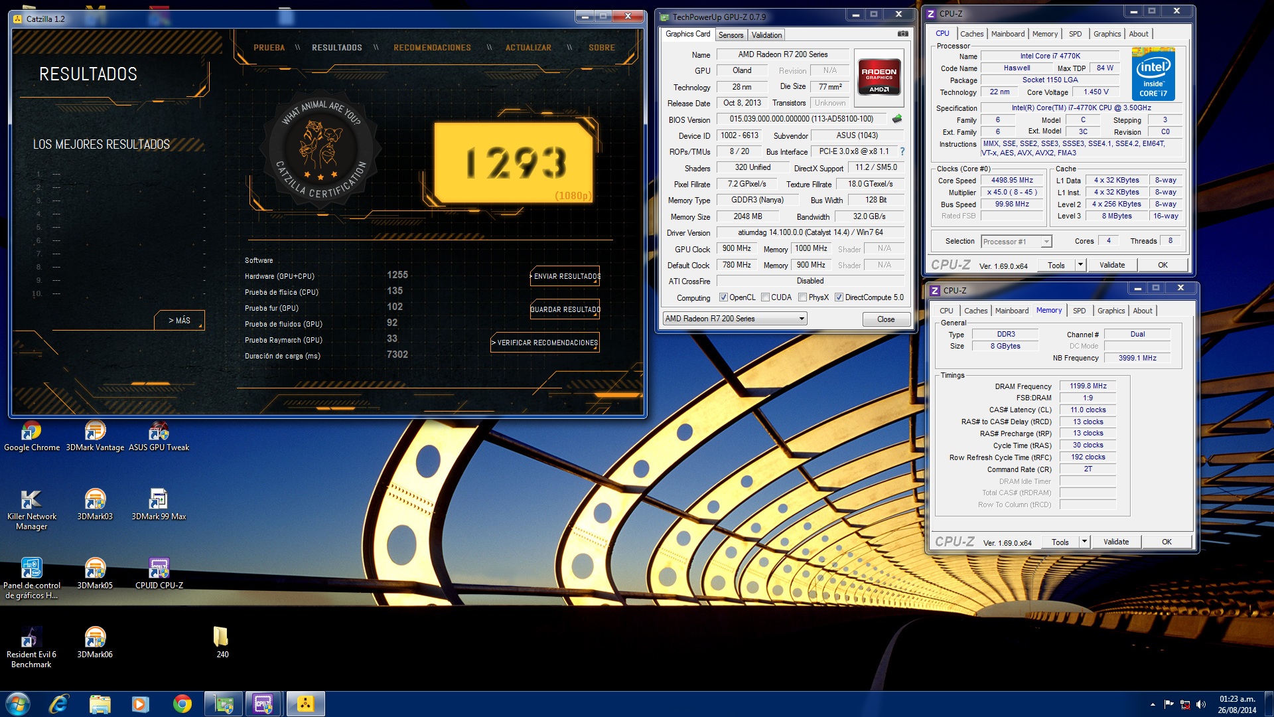Toggle OpenCL checkbox in GPU-Z

click(x=723, y=297)
